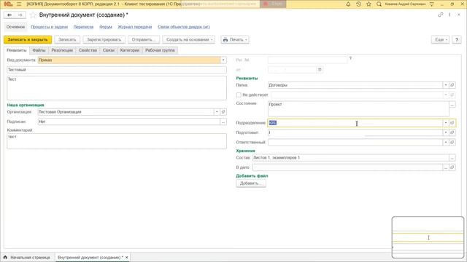Switch to Связи tab

point(109,50)
